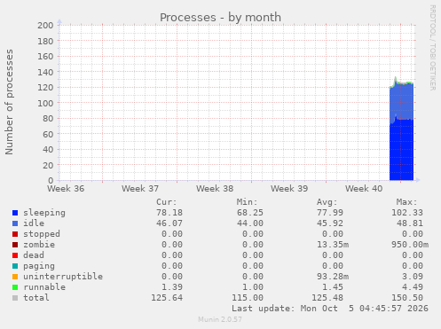Click the 'total' legend label
Viewport: 441px width, 329px height.
(x=36, y=298)
